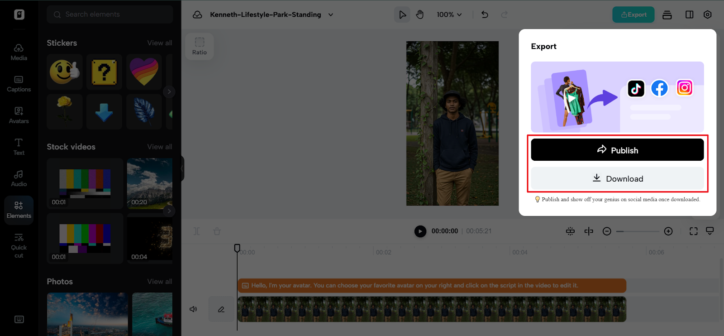
Task: Select the hand pan tool
Action: coord(420,14)
